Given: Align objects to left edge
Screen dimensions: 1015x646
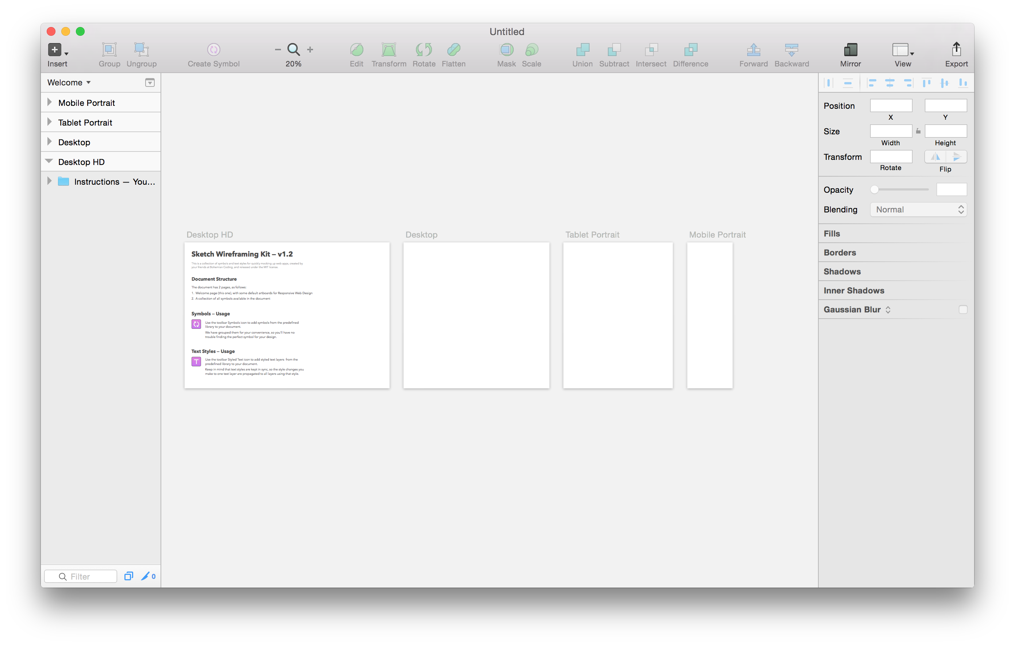Looking at the screenshot, I should [872, 82].
